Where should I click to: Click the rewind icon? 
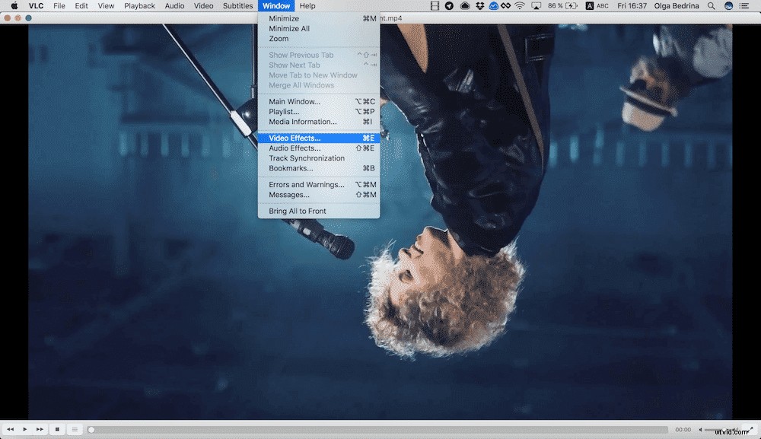[x=10, y=429]
